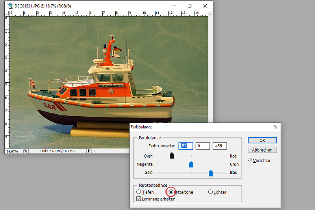315x210 pixels.
Task: Click the Magenta-Green Farbtonwerte field 0
Action: tap(203, 146)
